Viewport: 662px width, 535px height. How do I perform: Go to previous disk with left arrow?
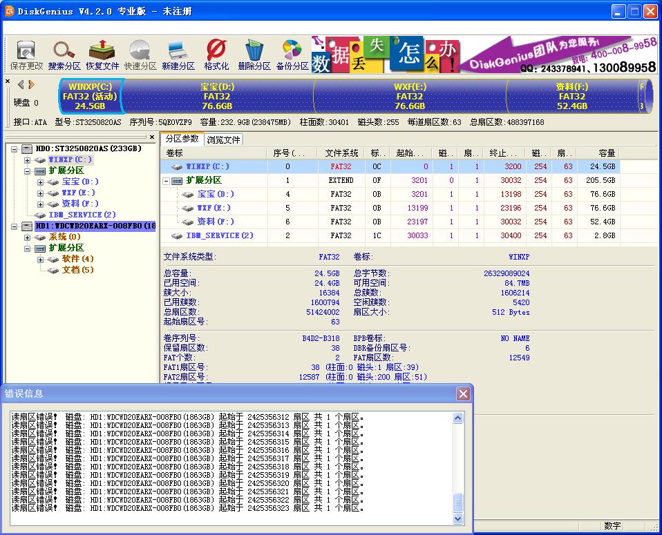[21, 85]
